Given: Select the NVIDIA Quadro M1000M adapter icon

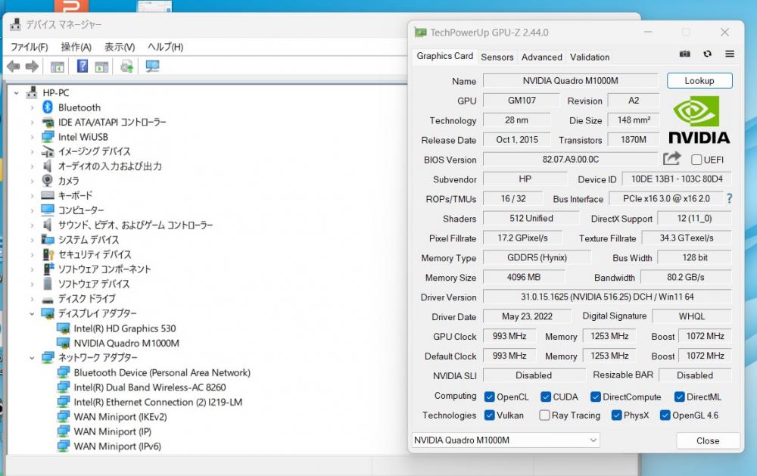Looking at the screenshot, I should [x=64, y=343].
